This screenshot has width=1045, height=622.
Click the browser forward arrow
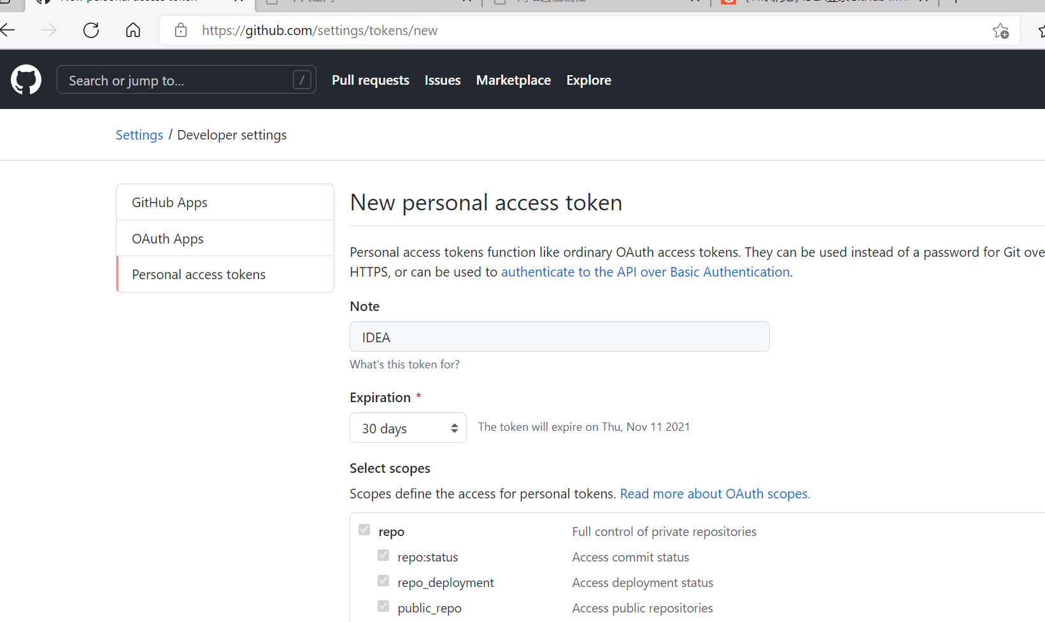point(49,30)
